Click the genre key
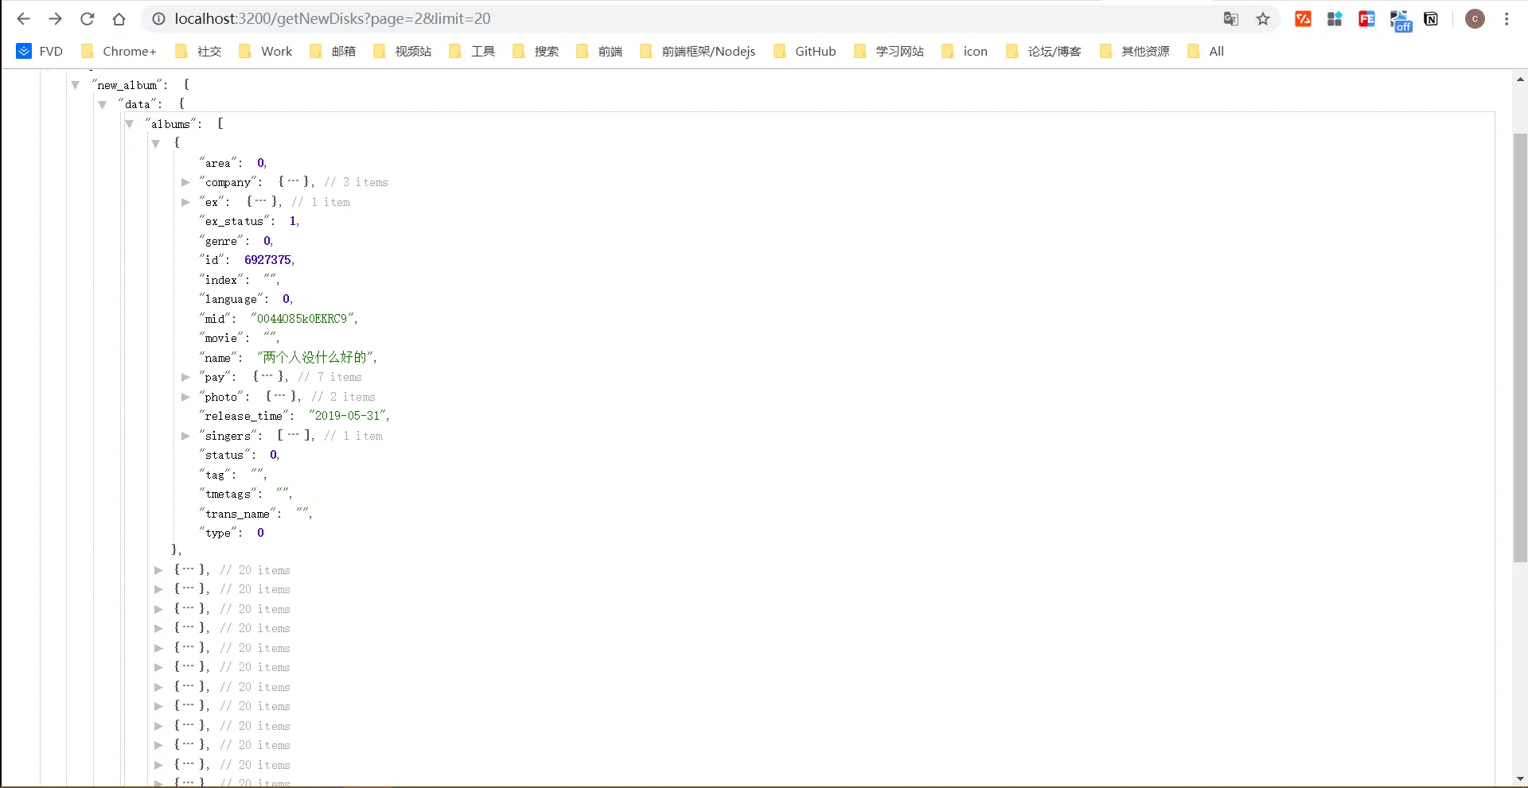 pyautogui.click(x=221, y=241)
